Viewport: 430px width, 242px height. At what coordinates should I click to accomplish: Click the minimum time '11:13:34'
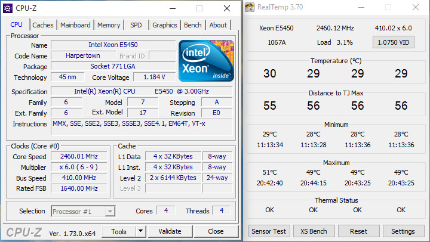coord(270,145)
